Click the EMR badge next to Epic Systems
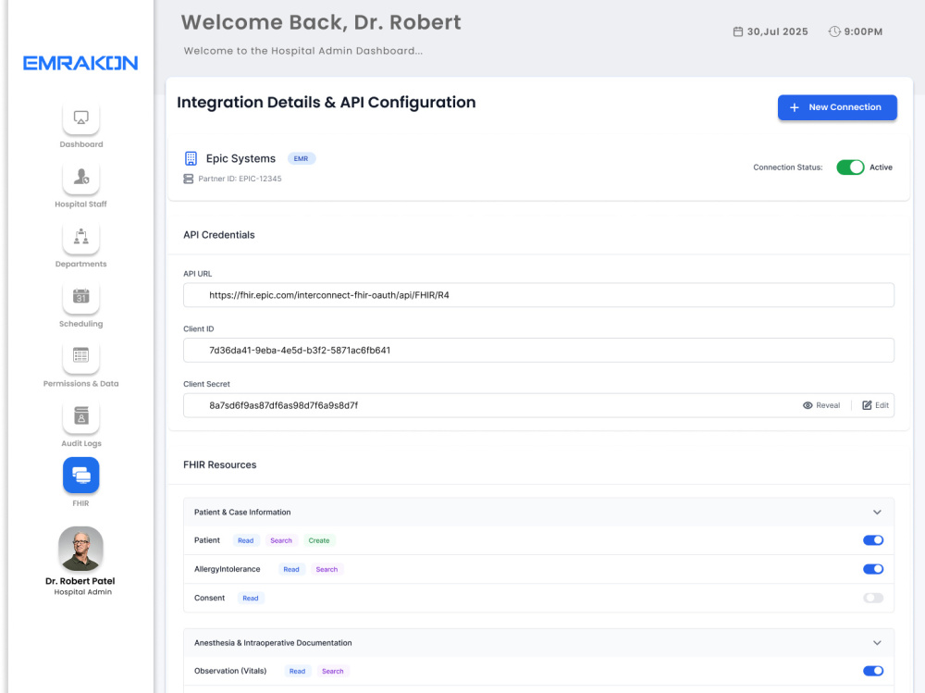The height and width of the screenshot is (693, 925). click(301, 159)
